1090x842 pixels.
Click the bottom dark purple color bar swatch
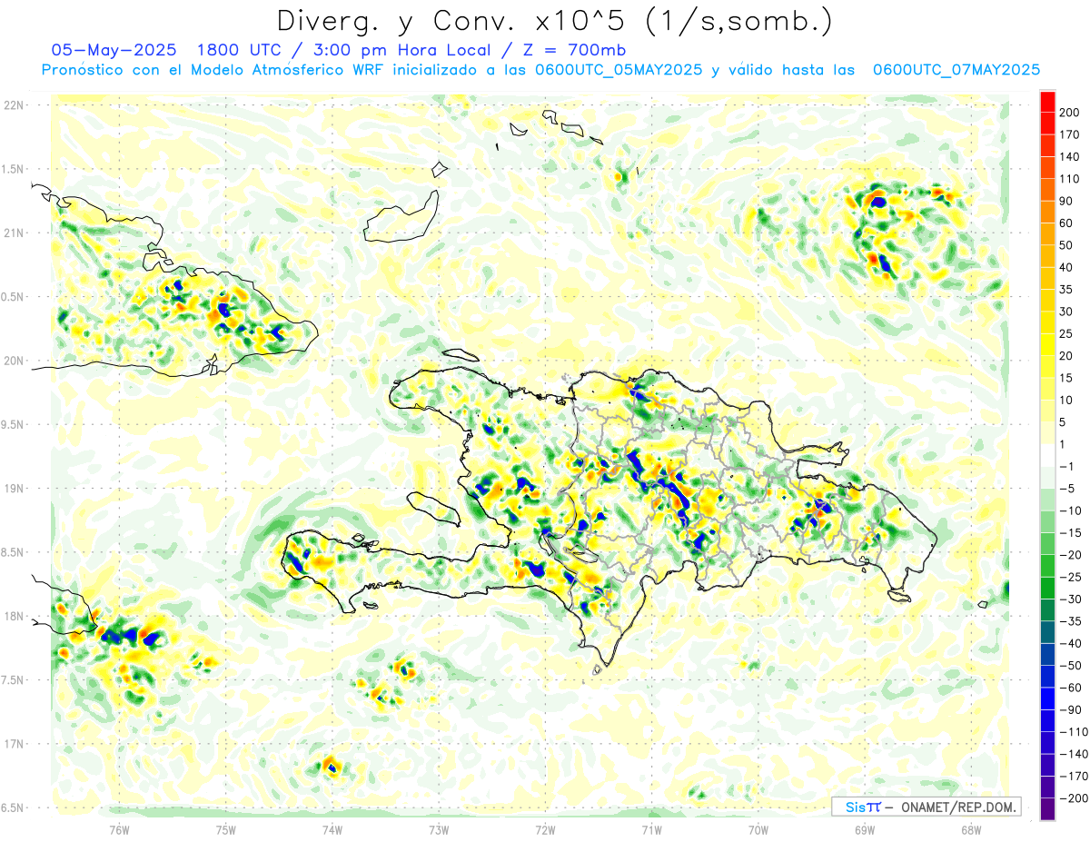pyautogui.click(x=1047, y=808)
